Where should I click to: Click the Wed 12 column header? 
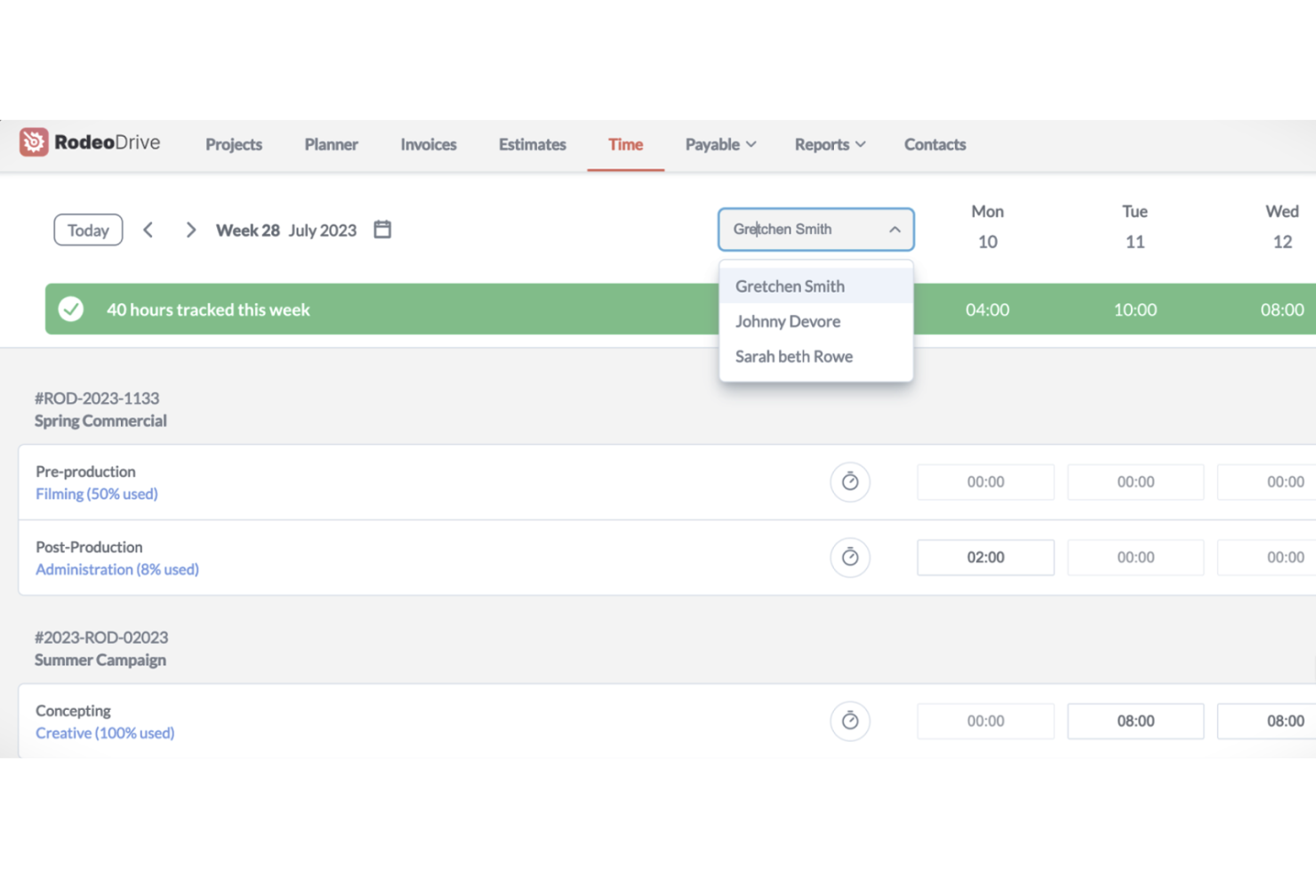[1282, 226]
